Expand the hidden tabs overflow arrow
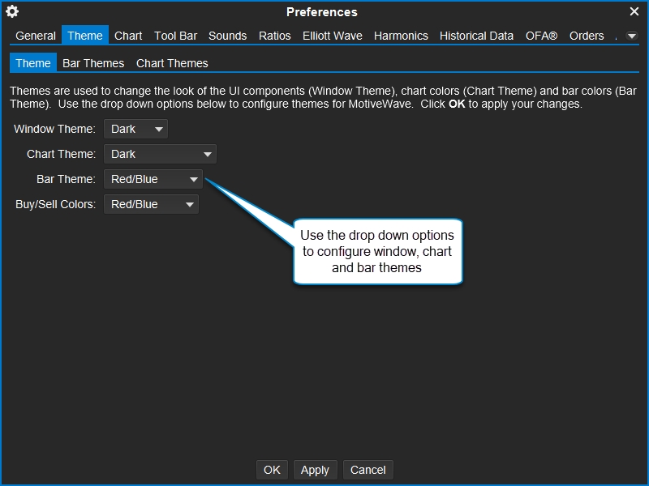 point(632,36)
